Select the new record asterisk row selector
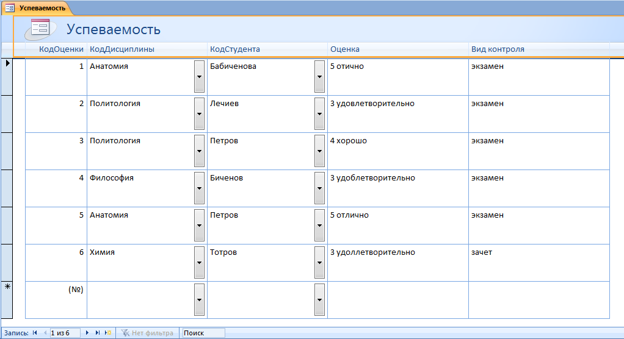624x339 pixels. coord(7,300)
